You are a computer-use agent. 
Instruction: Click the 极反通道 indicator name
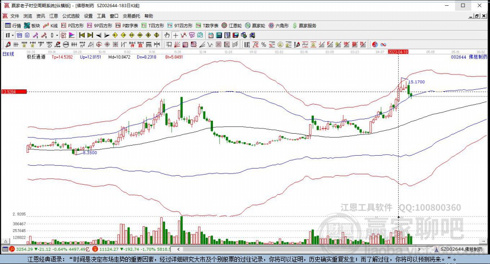click(36, 57)
